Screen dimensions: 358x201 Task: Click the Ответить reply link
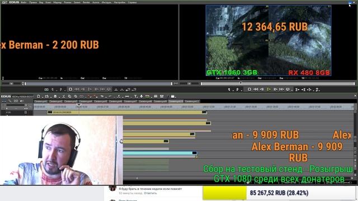[150, 193]
